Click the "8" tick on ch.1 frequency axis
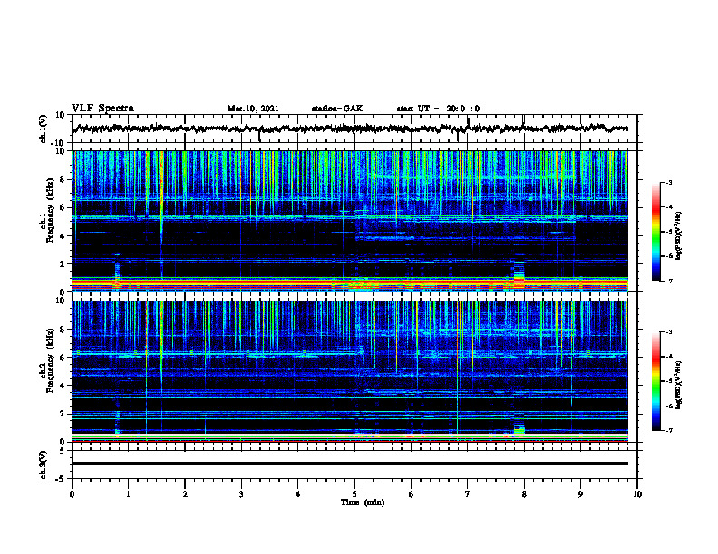This screenshot has width=718, height=554. pyautogui.click(x=63, y=179)
